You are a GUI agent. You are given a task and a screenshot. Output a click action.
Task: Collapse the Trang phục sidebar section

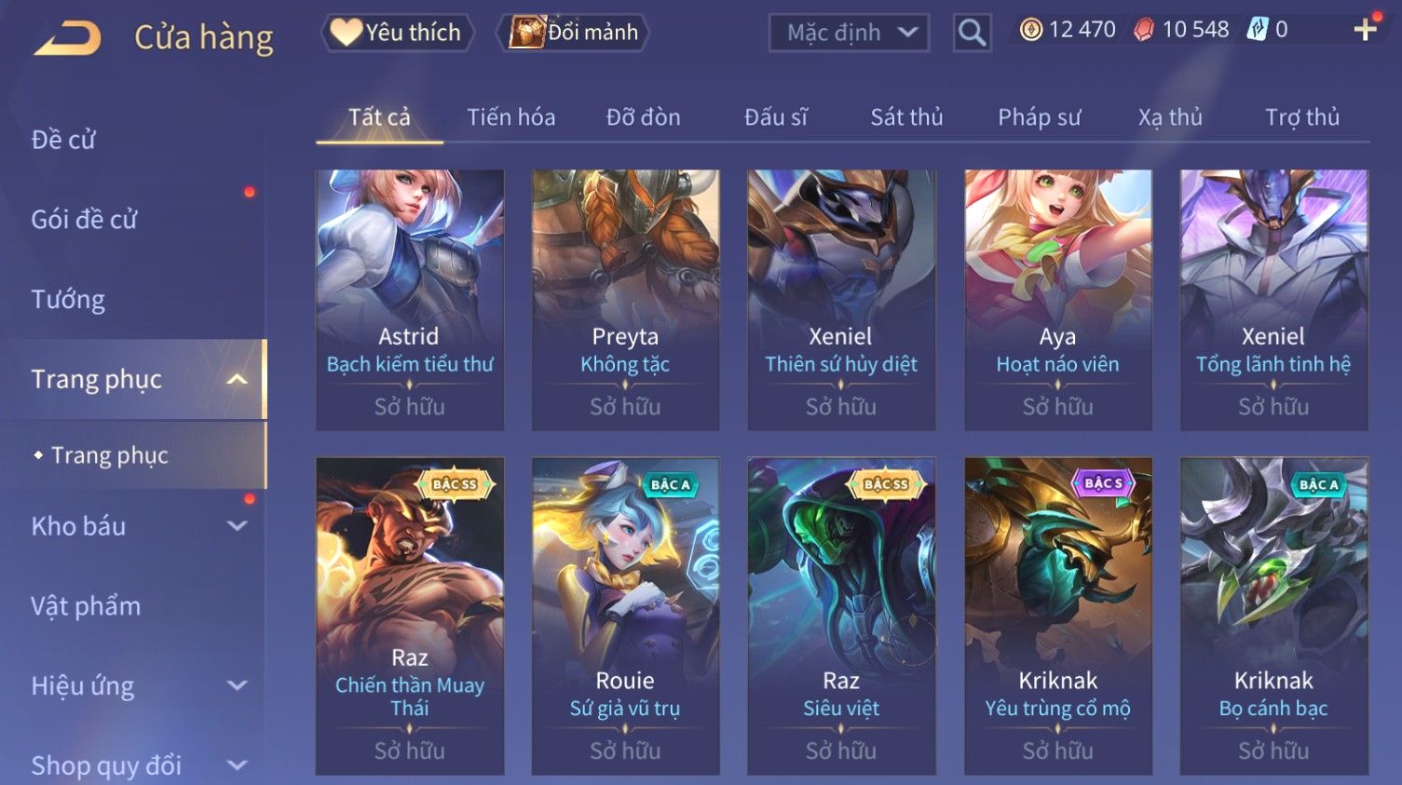(x=238, y=379)
